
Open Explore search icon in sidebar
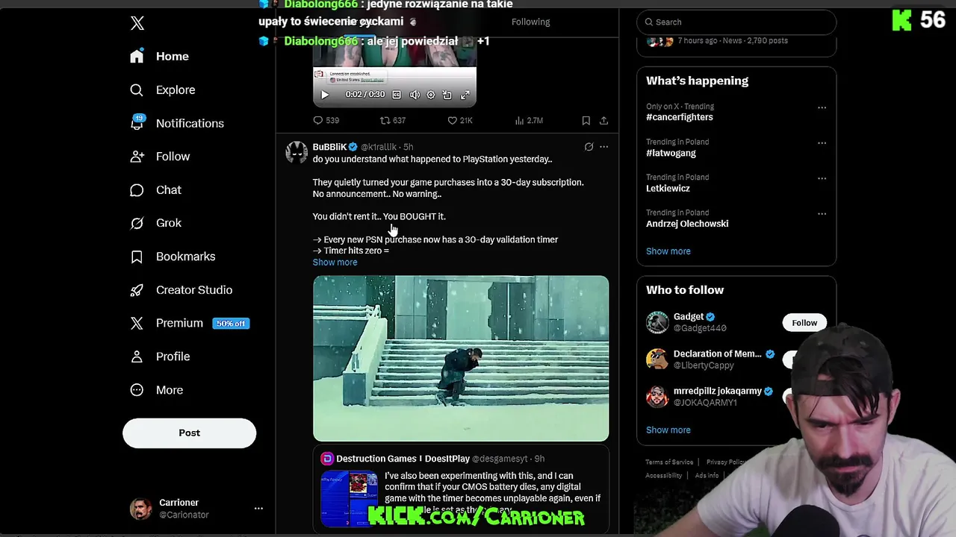pos(137,90)
